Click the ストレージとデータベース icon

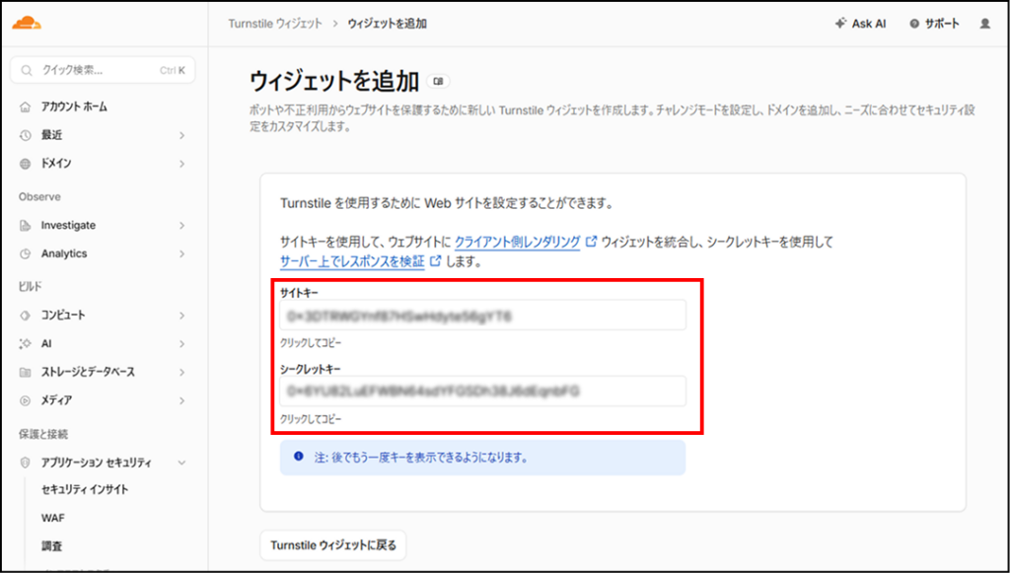[x=25, y=372]
